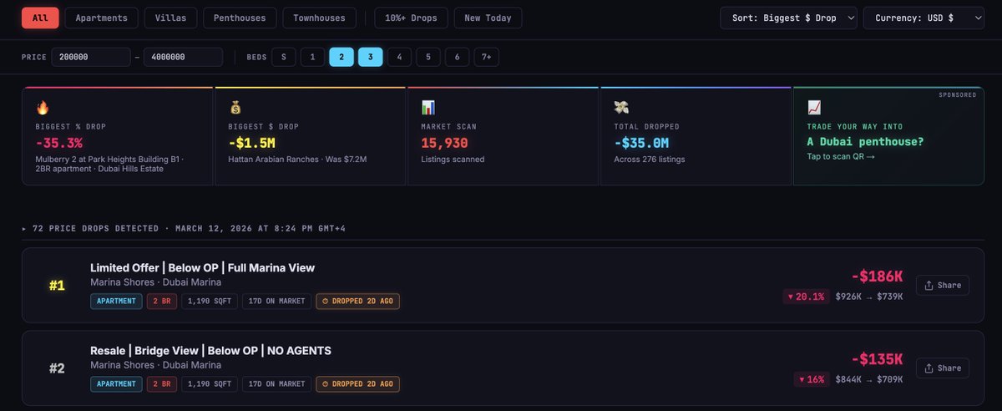Click the $926K → $739K price change
Viewport: 1002px width, 411px height.
(869, 297)
